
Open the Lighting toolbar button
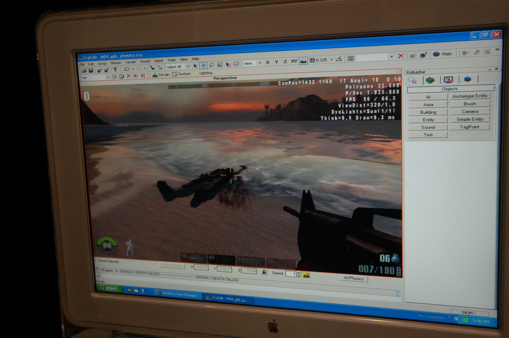[x=203, y=73]
